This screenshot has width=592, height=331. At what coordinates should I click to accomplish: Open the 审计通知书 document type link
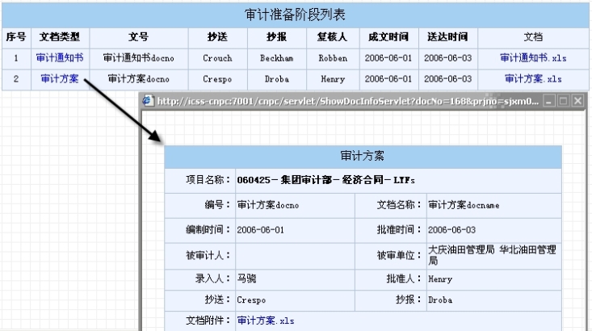(59, 58)
